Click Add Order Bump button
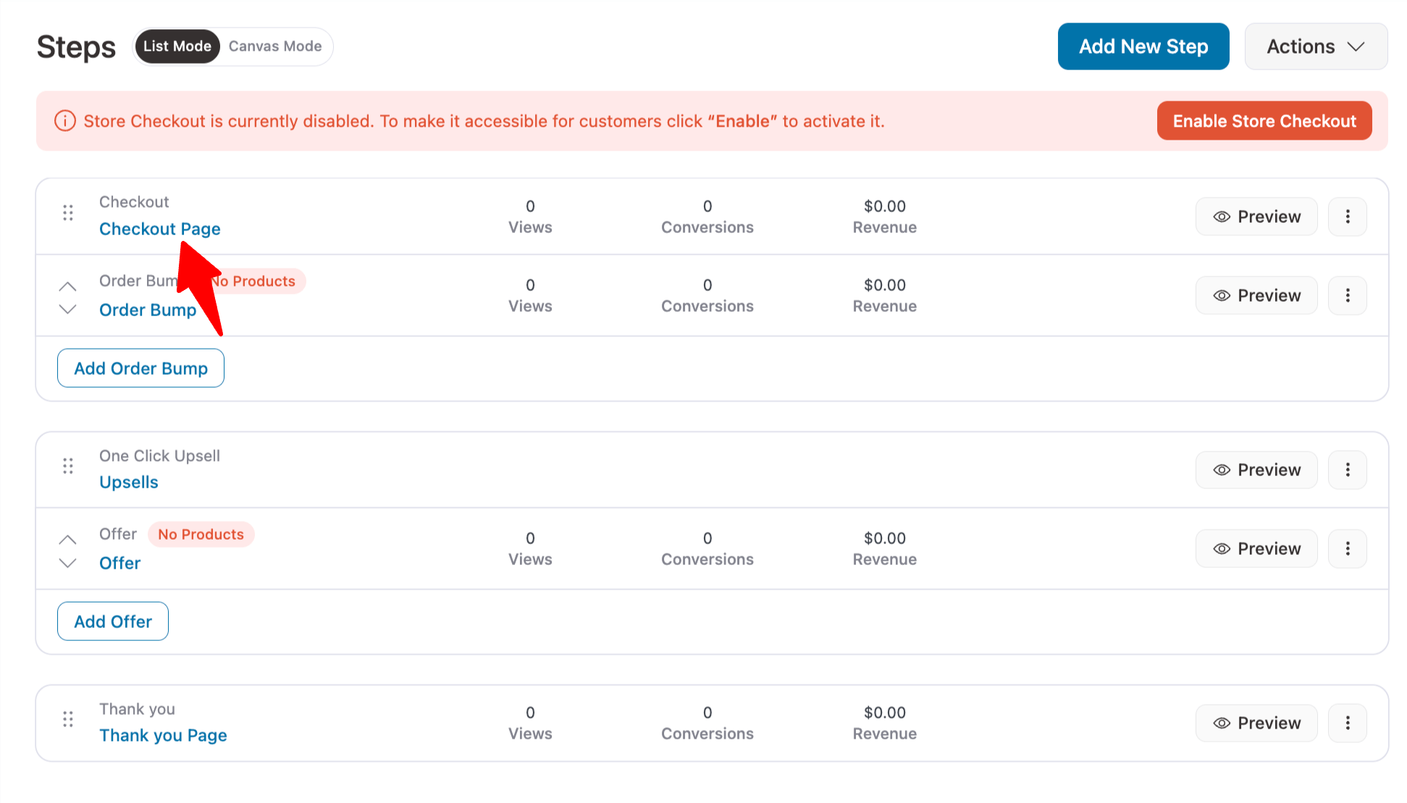 pyautogui.click(x=140, y=368)
